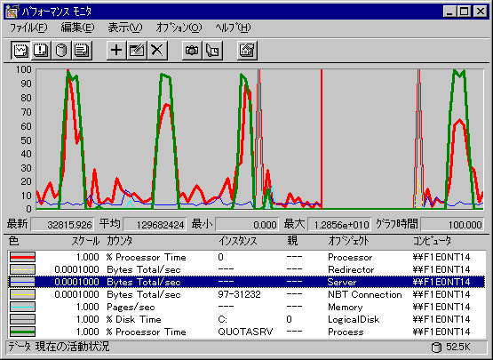Open the report view toolbar icon
This screenshot has height=360, width=493.
click(82, 50)
